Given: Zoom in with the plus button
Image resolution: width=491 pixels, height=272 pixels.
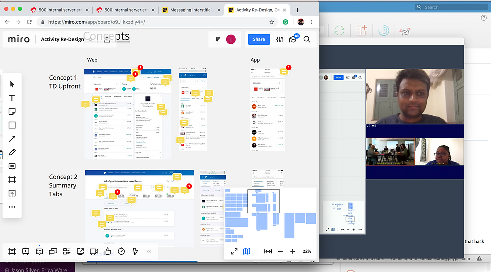Looking at the screenshot, I should [293, 251].
